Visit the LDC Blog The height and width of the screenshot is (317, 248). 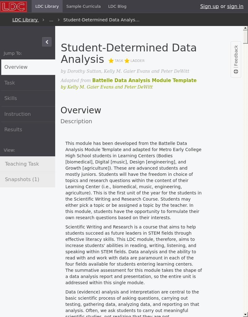tap(117, 6)
